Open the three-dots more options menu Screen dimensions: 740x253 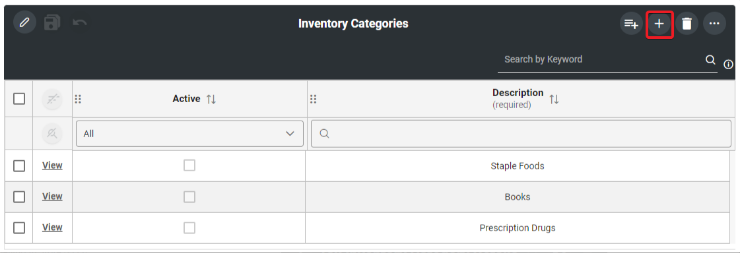coord(714,24)
